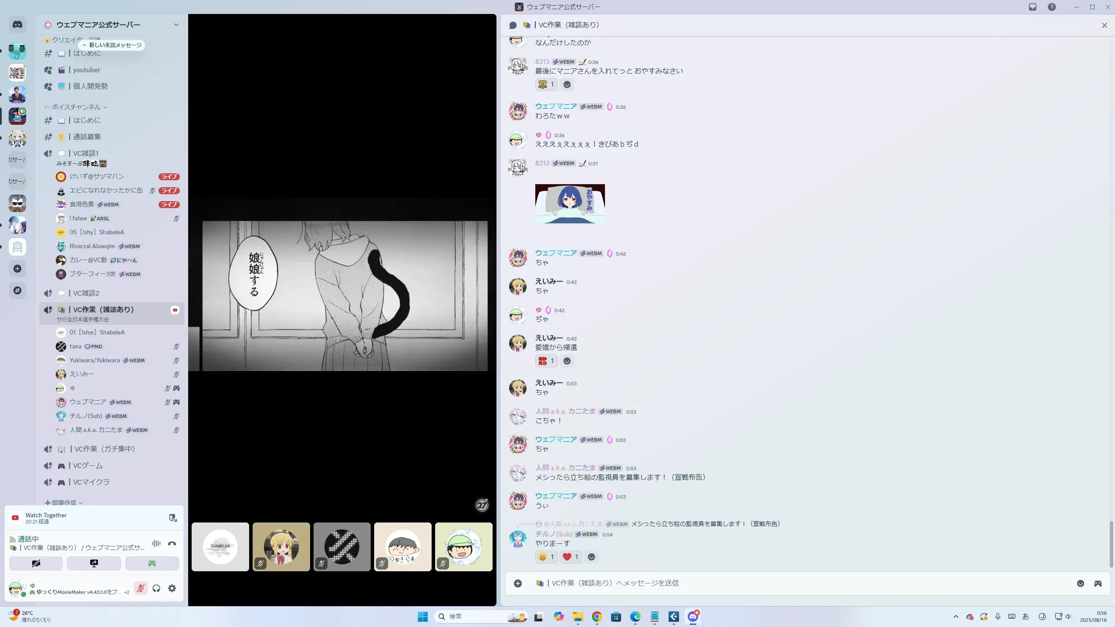Open the youtuber channel
Image resolution: width=1115 pixels, height=627 pixels.
click(x=86, y=70)
